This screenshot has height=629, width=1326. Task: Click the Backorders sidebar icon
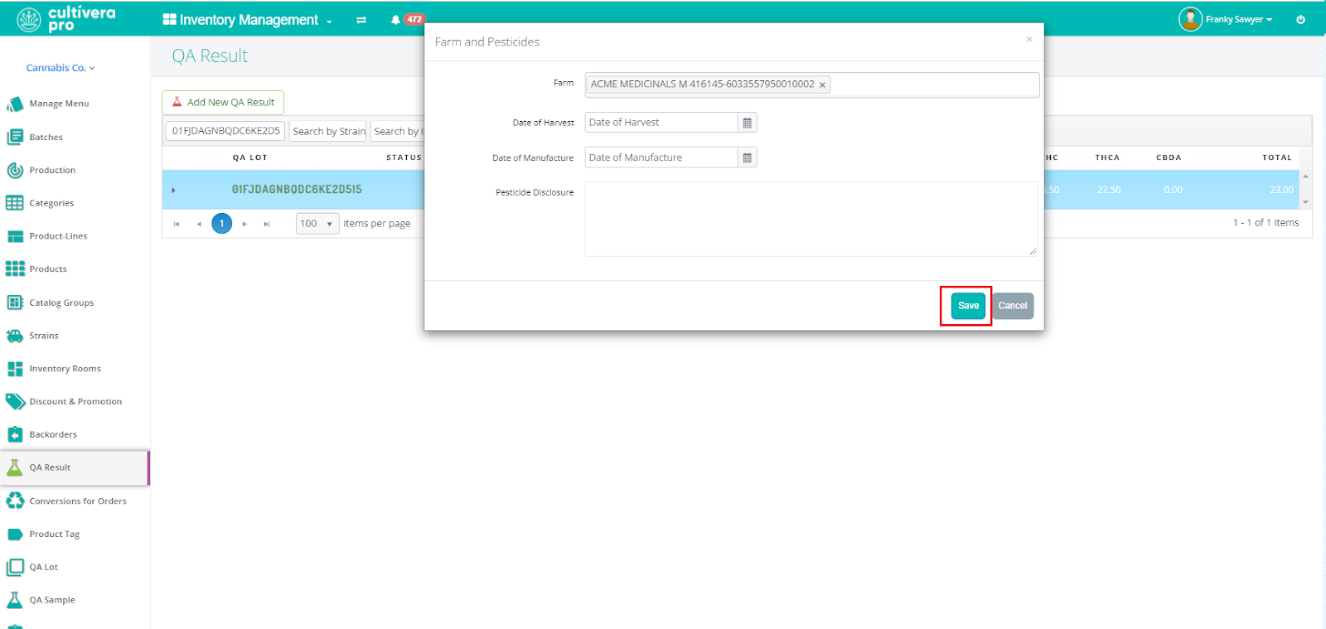click(15, 434)
